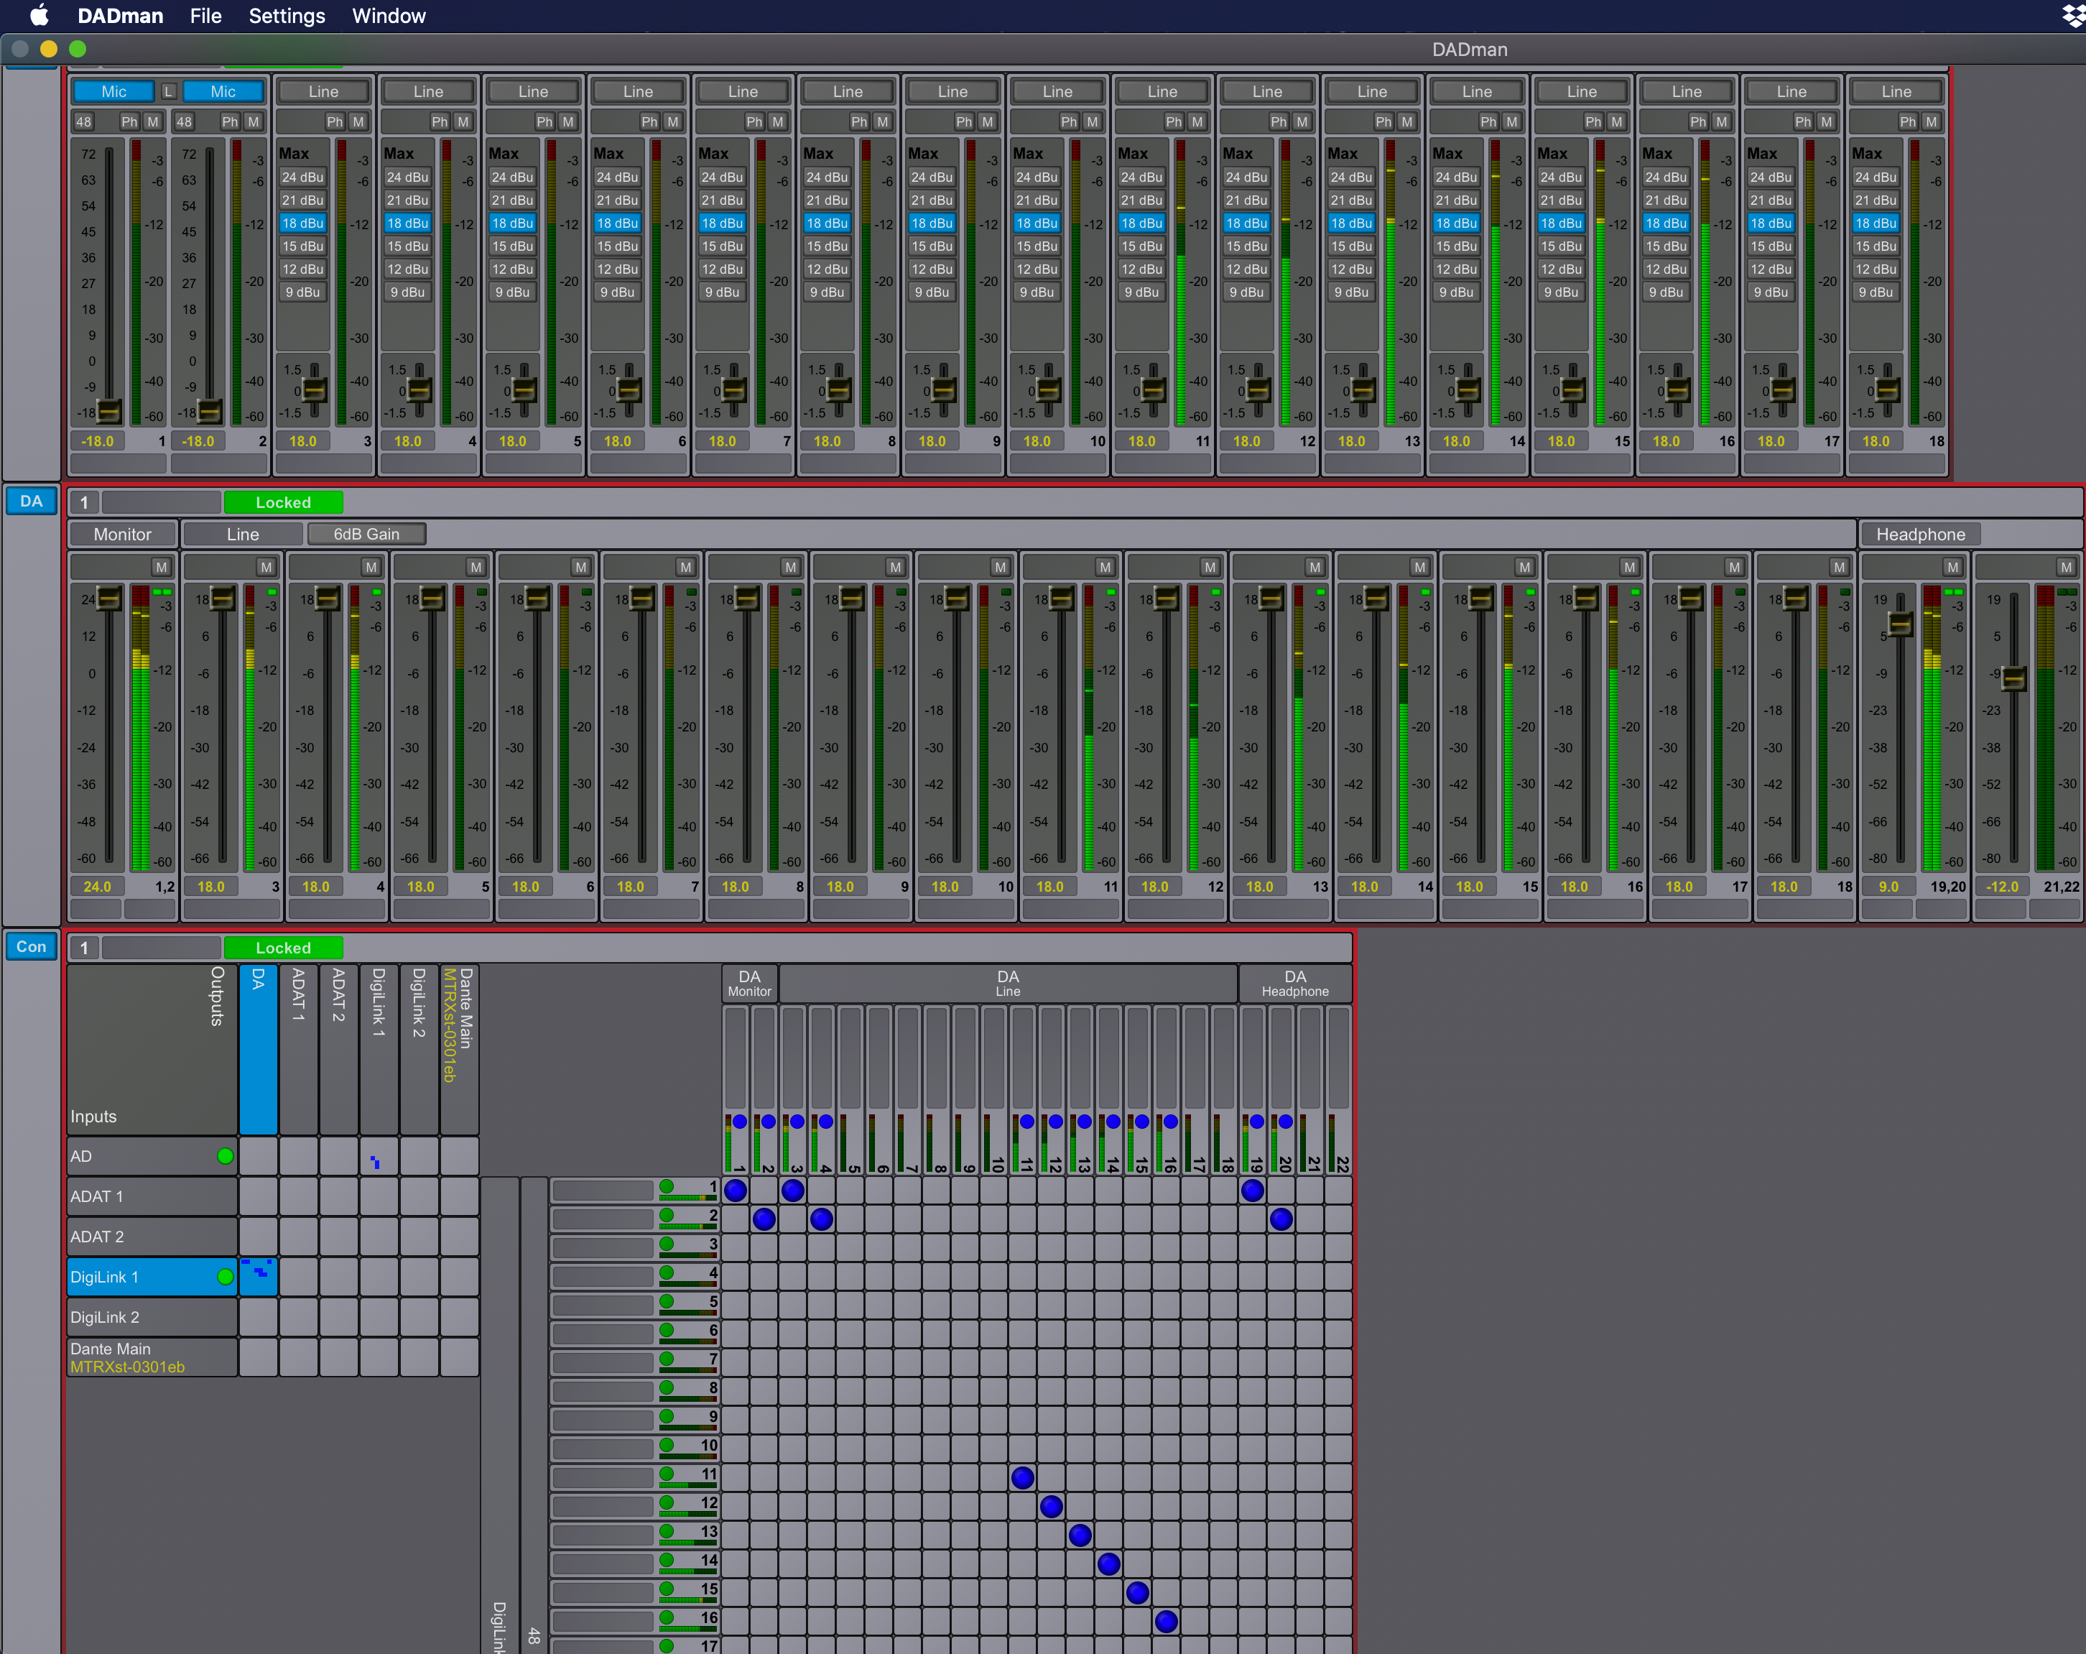
Task: Select 9 dBu max level on AD channel 18
Action: (1875, 292)
